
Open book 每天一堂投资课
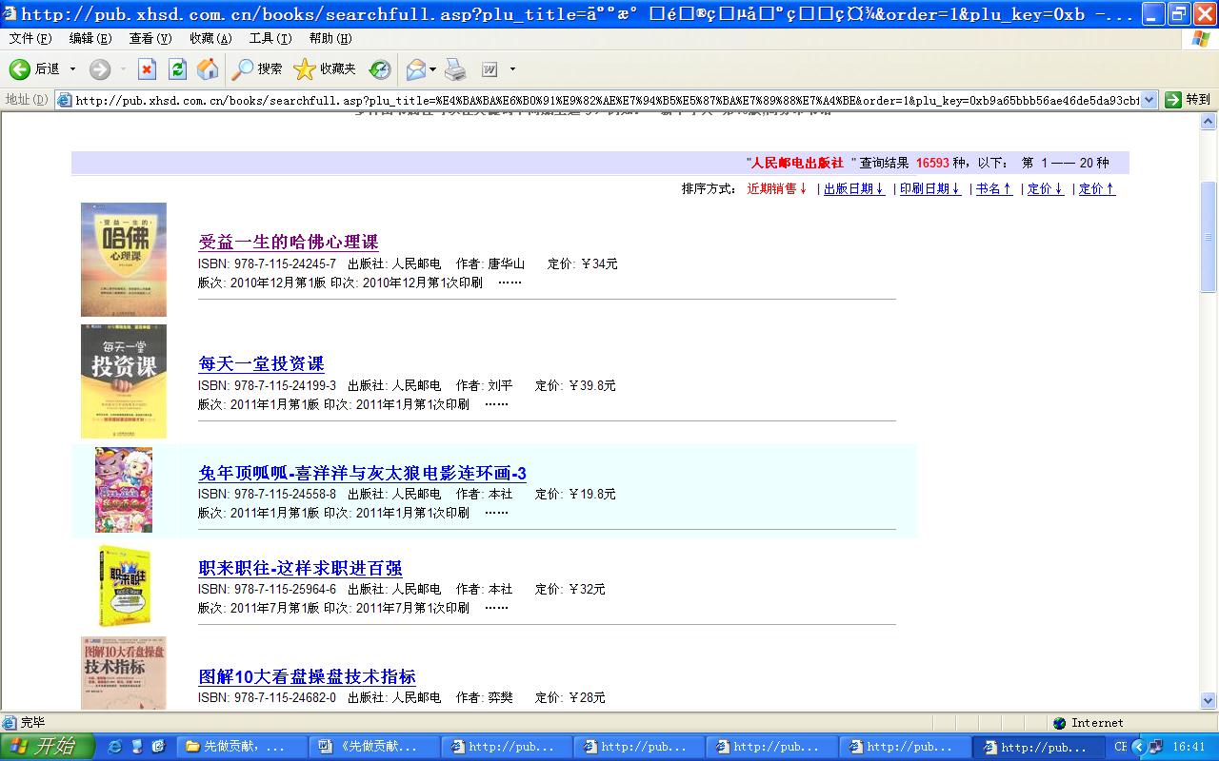click(261, 364)
